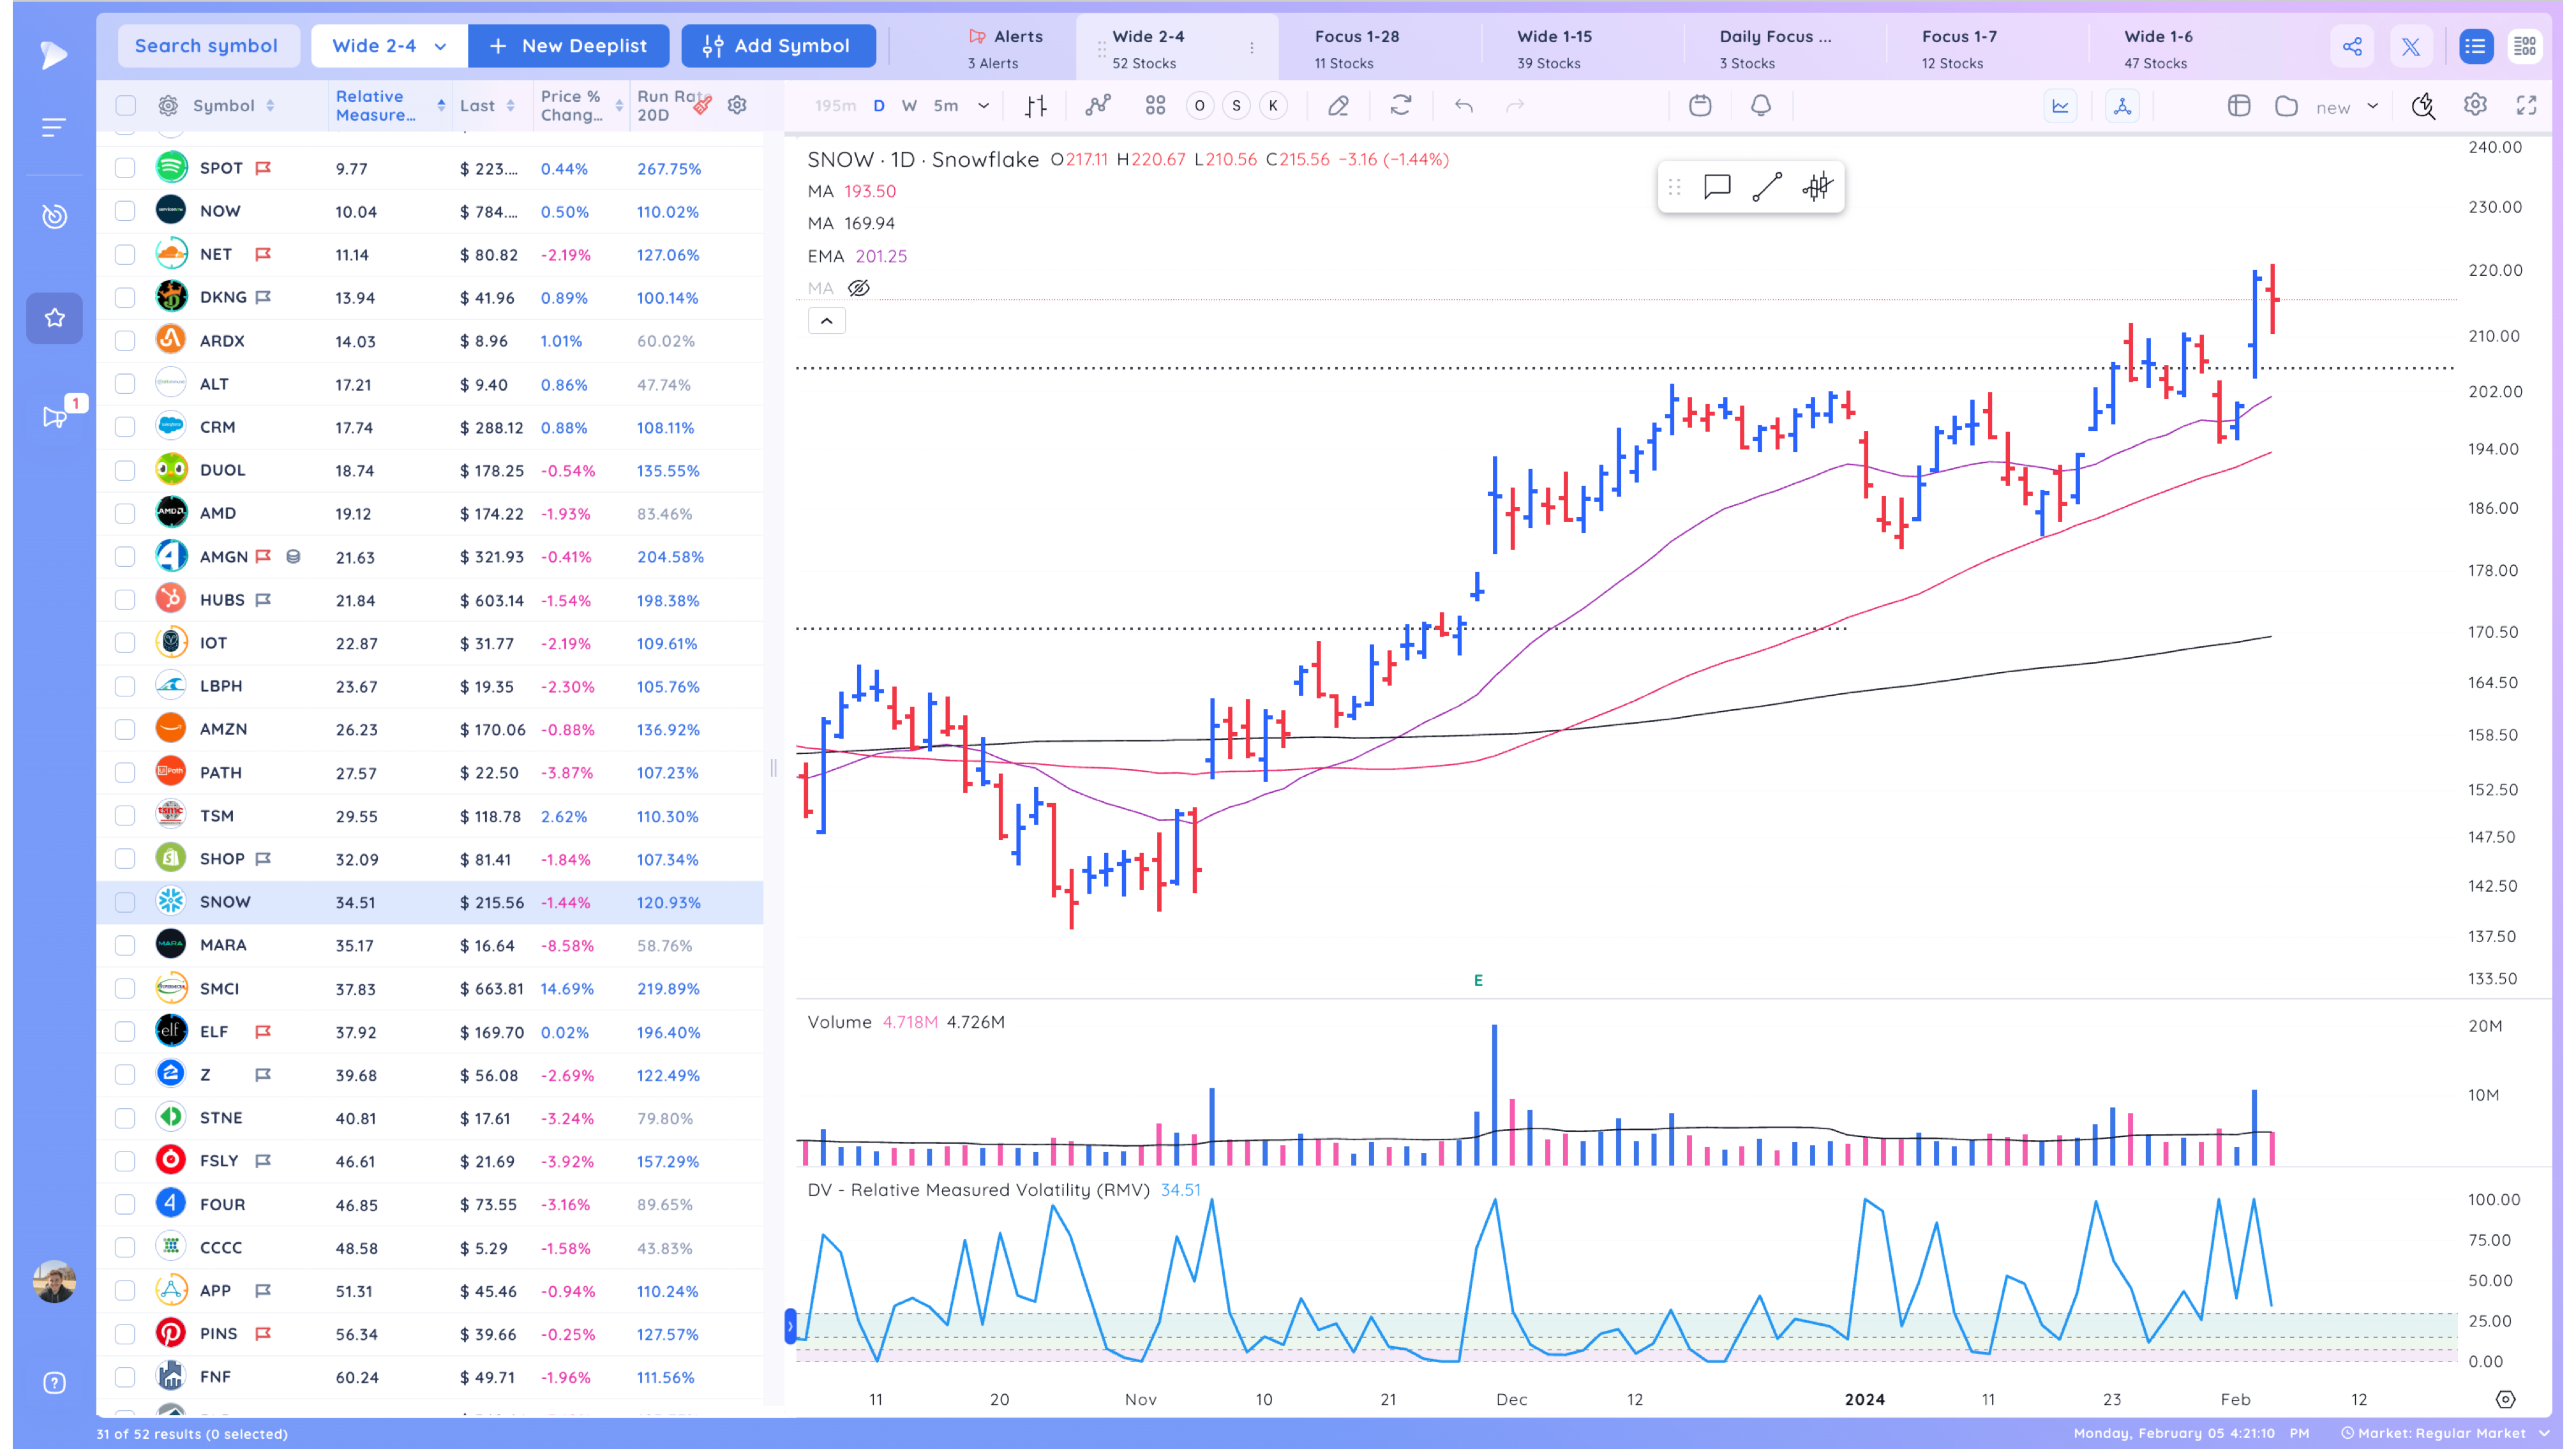
Task: Check the AMD row checkbox
Action: (x=125, y=513)
